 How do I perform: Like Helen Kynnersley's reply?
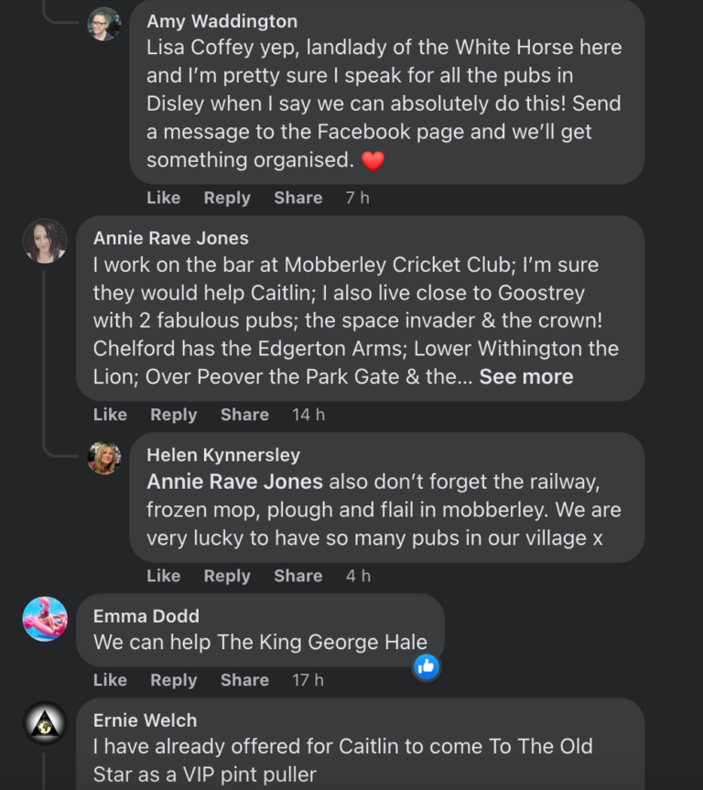pos(164,576)
